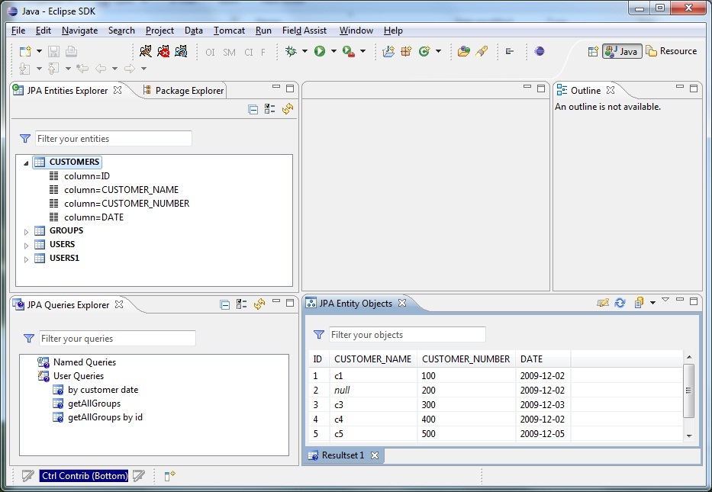Expand the USERS1 entity node
Screen dimensions: 712x492
click(x=25, y=259)
